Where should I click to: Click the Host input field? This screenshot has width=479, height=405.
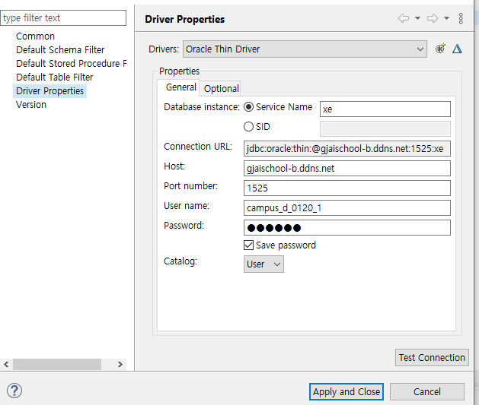(347, 168)
